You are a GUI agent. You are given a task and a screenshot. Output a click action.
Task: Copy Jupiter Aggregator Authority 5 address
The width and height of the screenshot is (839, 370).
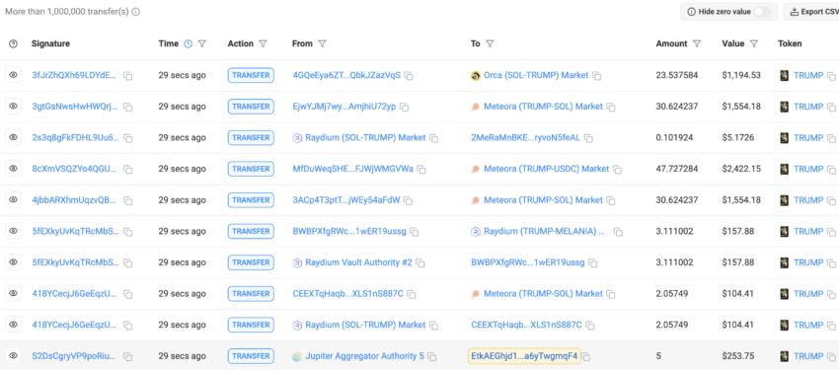click(x=431, y=356)
